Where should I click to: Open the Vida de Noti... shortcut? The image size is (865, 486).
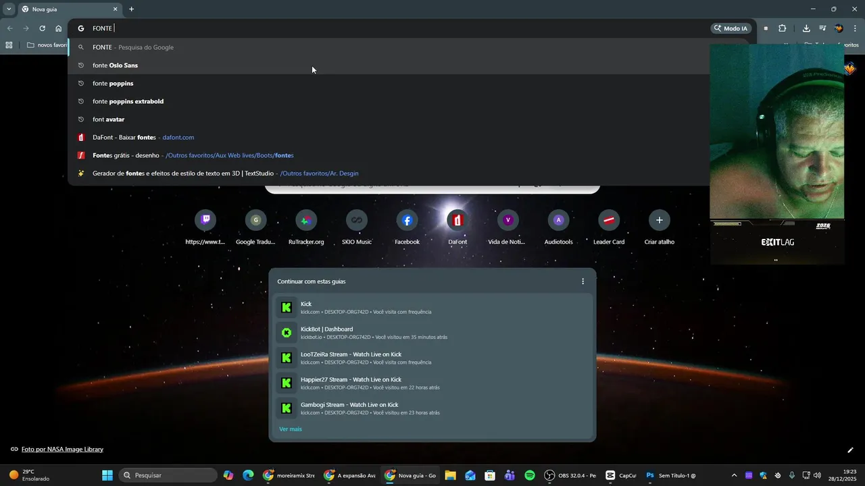point(508,227)
